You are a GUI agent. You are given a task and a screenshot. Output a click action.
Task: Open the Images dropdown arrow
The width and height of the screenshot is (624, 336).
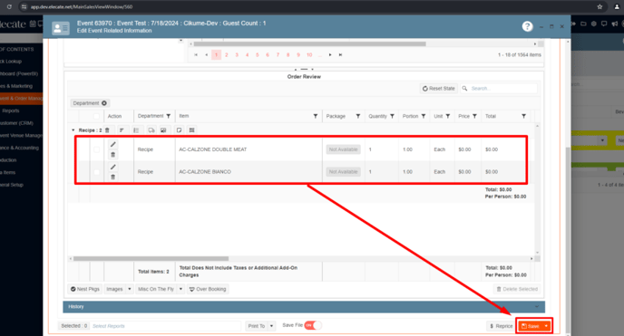click(130, 289)
